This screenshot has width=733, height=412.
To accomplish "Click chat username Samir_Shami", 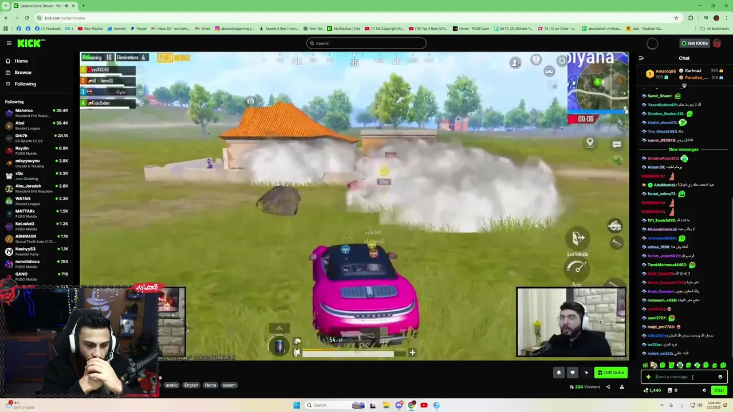I will click(660, 96).
